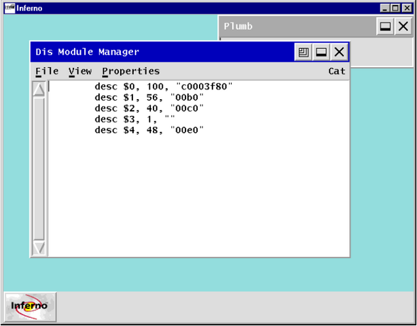
Task: Click the line desc $1, 56, "00b0"
Action: [x=149, y=98]
